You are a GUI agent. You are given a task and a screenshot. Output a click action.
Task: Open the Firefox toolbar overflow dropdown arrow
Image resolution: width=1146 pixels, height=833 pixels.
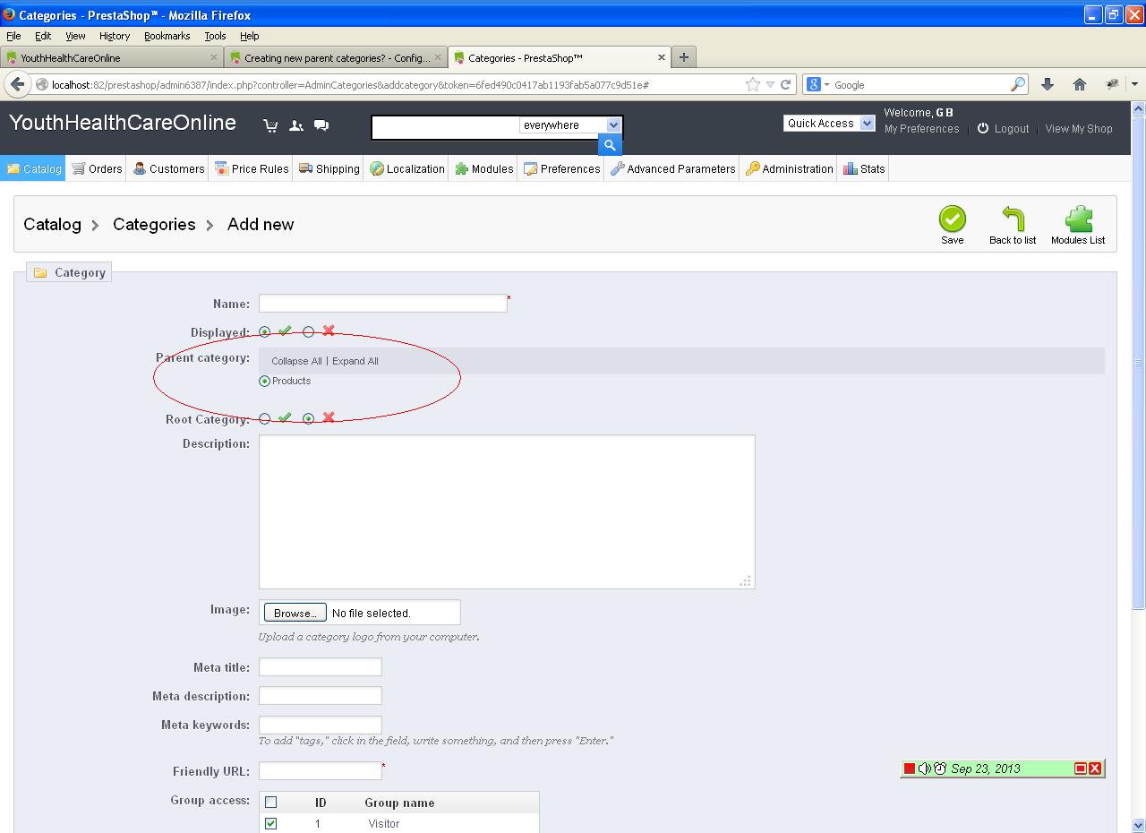coord(1134,84)
